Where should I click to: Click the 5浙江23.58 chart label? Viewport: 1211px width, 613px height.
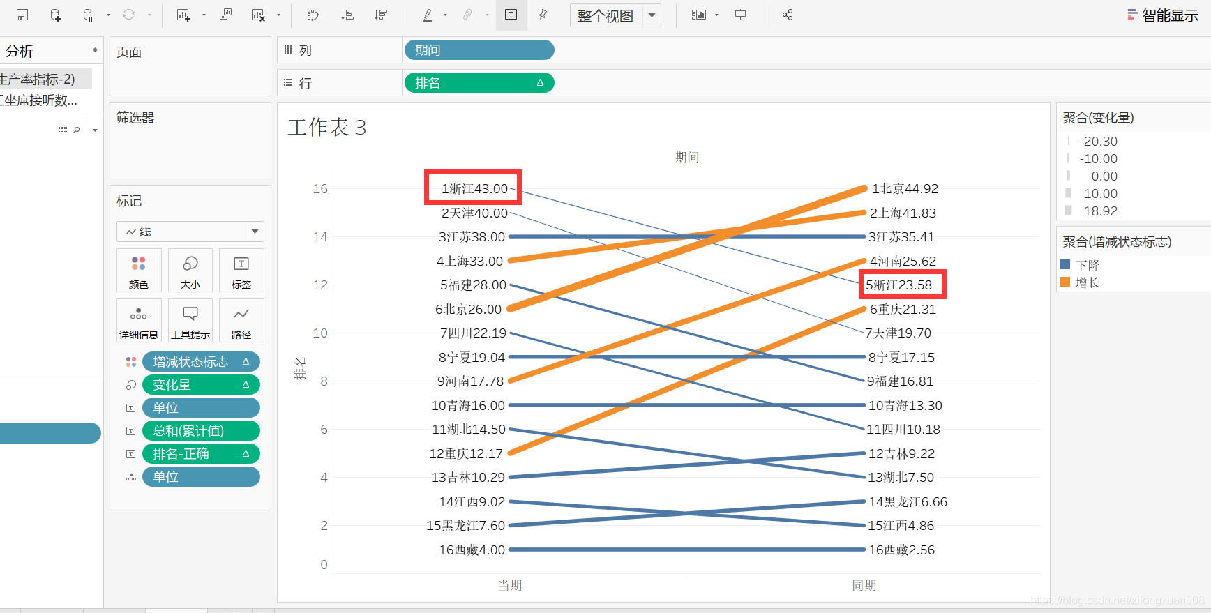point(899,285)
